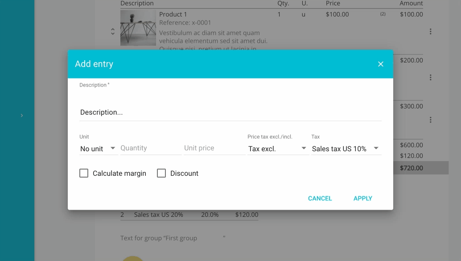This screenshot has width=461, height=261.
Task: Expand the Sales tax US 10% dropdown
Action: click(346, 149)
